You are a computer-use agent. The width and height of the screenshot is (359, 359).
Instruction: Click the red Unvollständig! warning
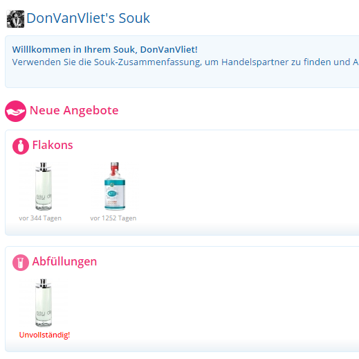[x=44, y=335]
